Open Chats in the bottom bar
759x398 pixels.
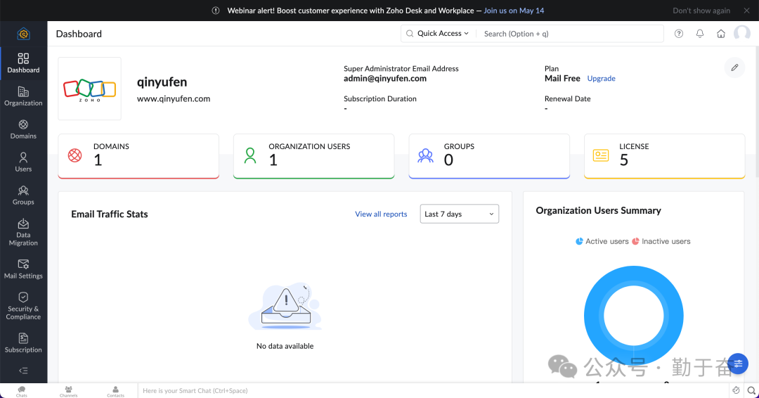(22, 391)
